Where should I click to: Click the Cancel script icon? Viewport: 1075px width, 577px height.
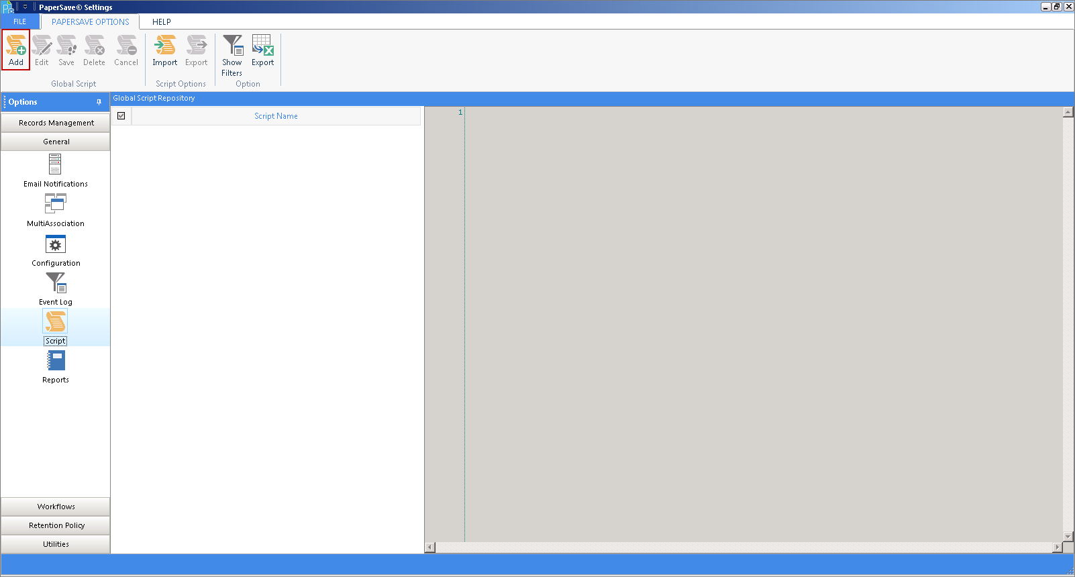click(126, 50)
